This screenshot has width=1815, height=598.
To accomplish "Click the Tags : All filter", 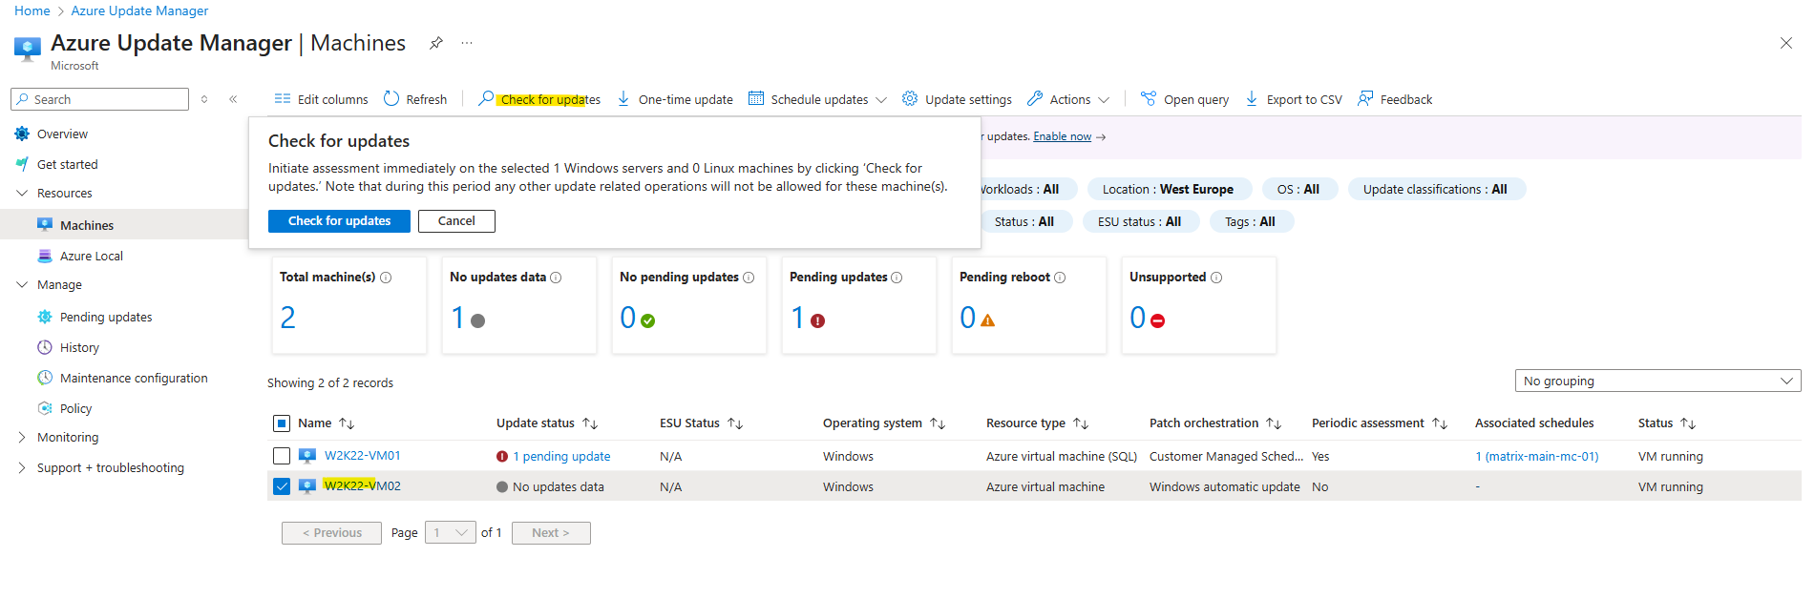I will click(x=1250, y=222).
